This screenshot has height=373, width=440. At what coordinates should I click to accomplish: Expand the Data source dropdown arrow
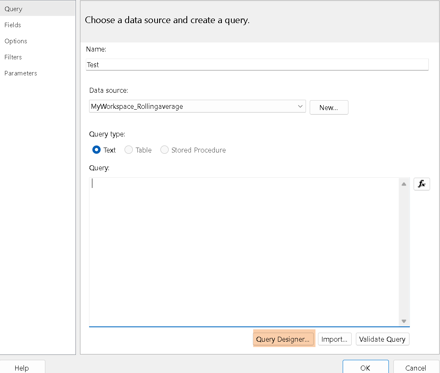click(300, 106)
